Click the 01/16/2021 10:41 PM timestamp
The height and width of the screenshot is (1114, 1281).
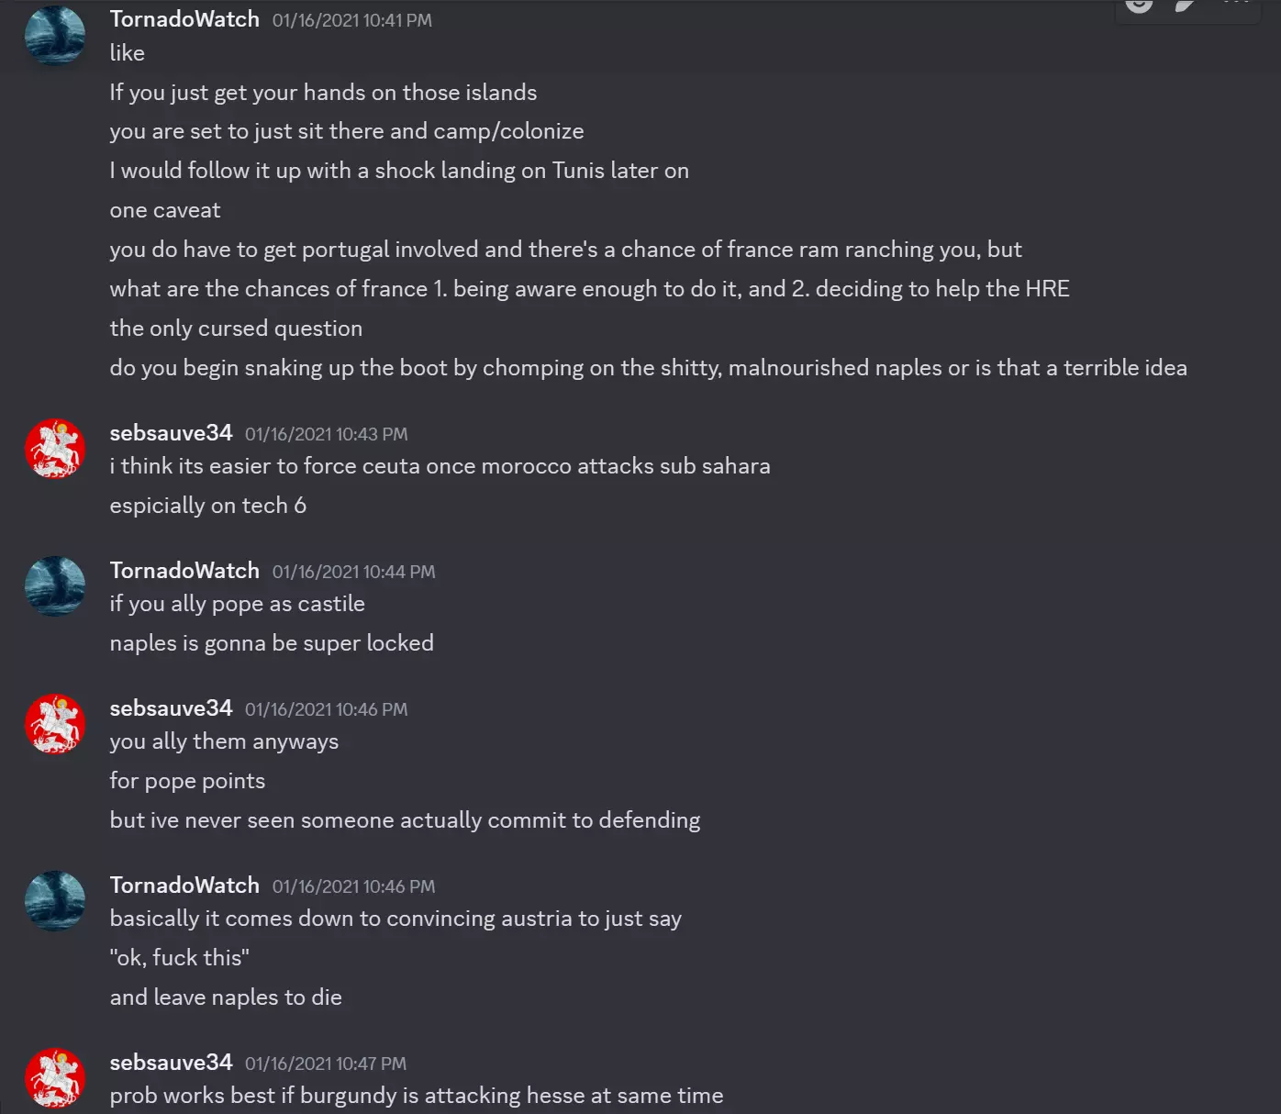[351, 20]
